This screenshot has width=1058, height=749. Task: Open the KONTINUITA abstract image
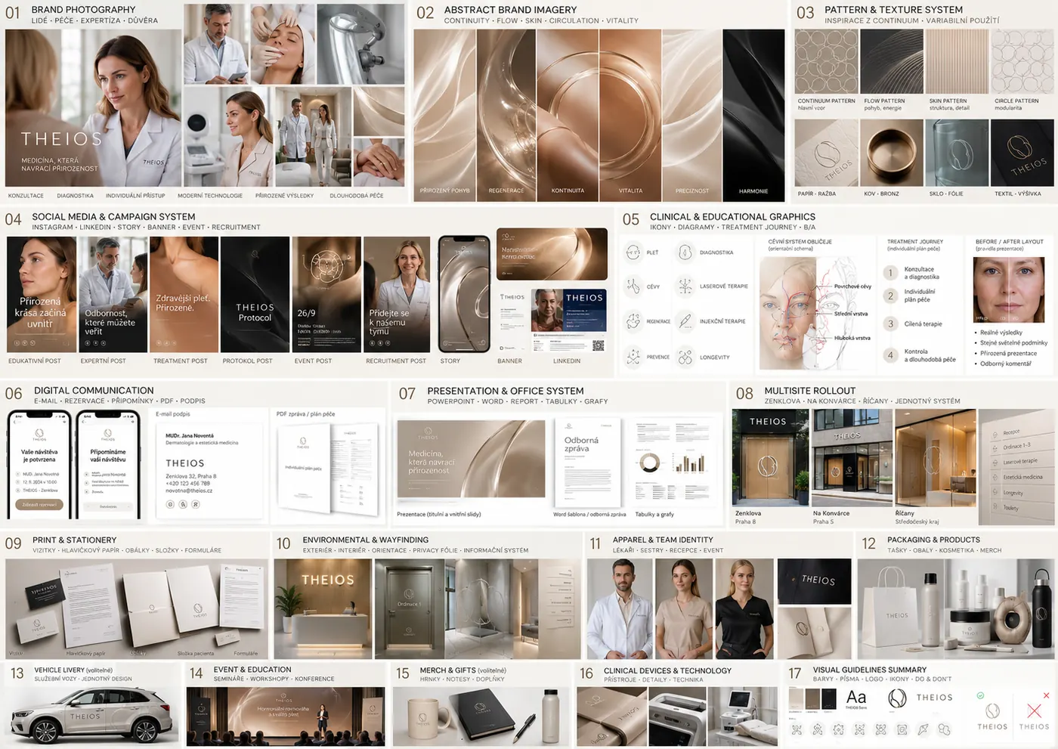coord(568,114)
